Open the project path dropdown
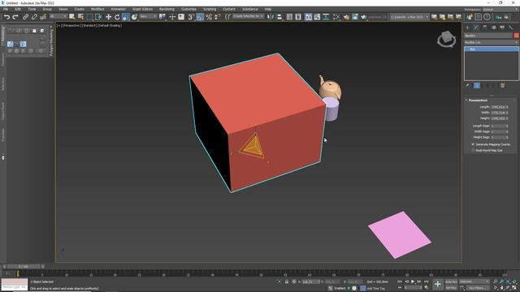 pos(409,16)
